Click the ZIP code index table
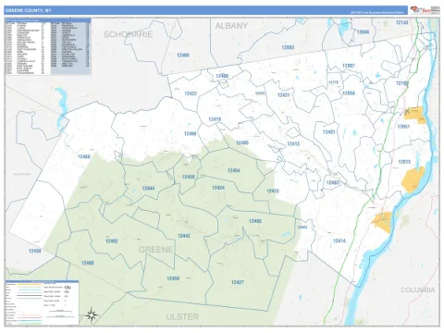 (48, 47)
